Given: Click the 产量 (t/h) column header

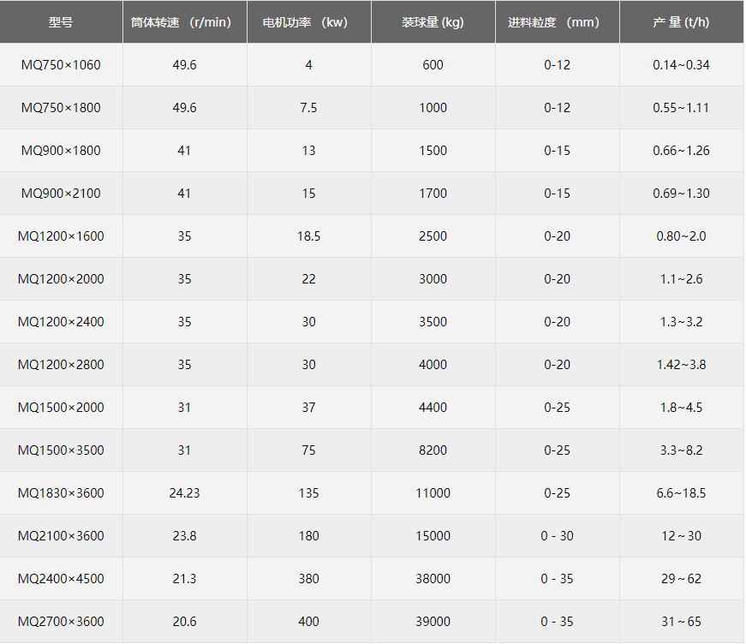Looking at the screenshot, I should pos(681,22).
